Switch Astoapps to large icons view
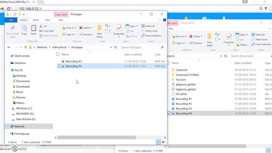 click(x=163, y=142)
